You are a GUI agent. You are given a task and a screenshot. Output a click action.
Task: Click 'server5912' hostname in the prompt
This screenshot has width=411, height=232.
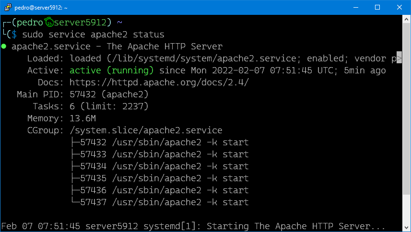pos(80,23)
